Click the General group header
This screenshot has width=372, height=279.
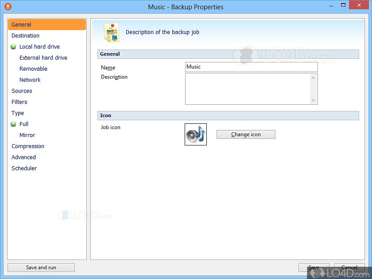tap(228, 54)
